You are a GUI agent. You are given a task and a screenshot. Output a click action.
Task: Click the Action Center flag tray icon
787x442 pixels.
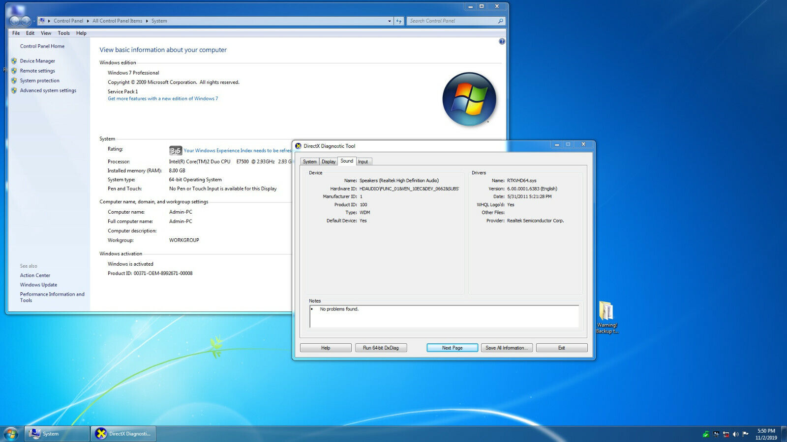coord(745,434)
